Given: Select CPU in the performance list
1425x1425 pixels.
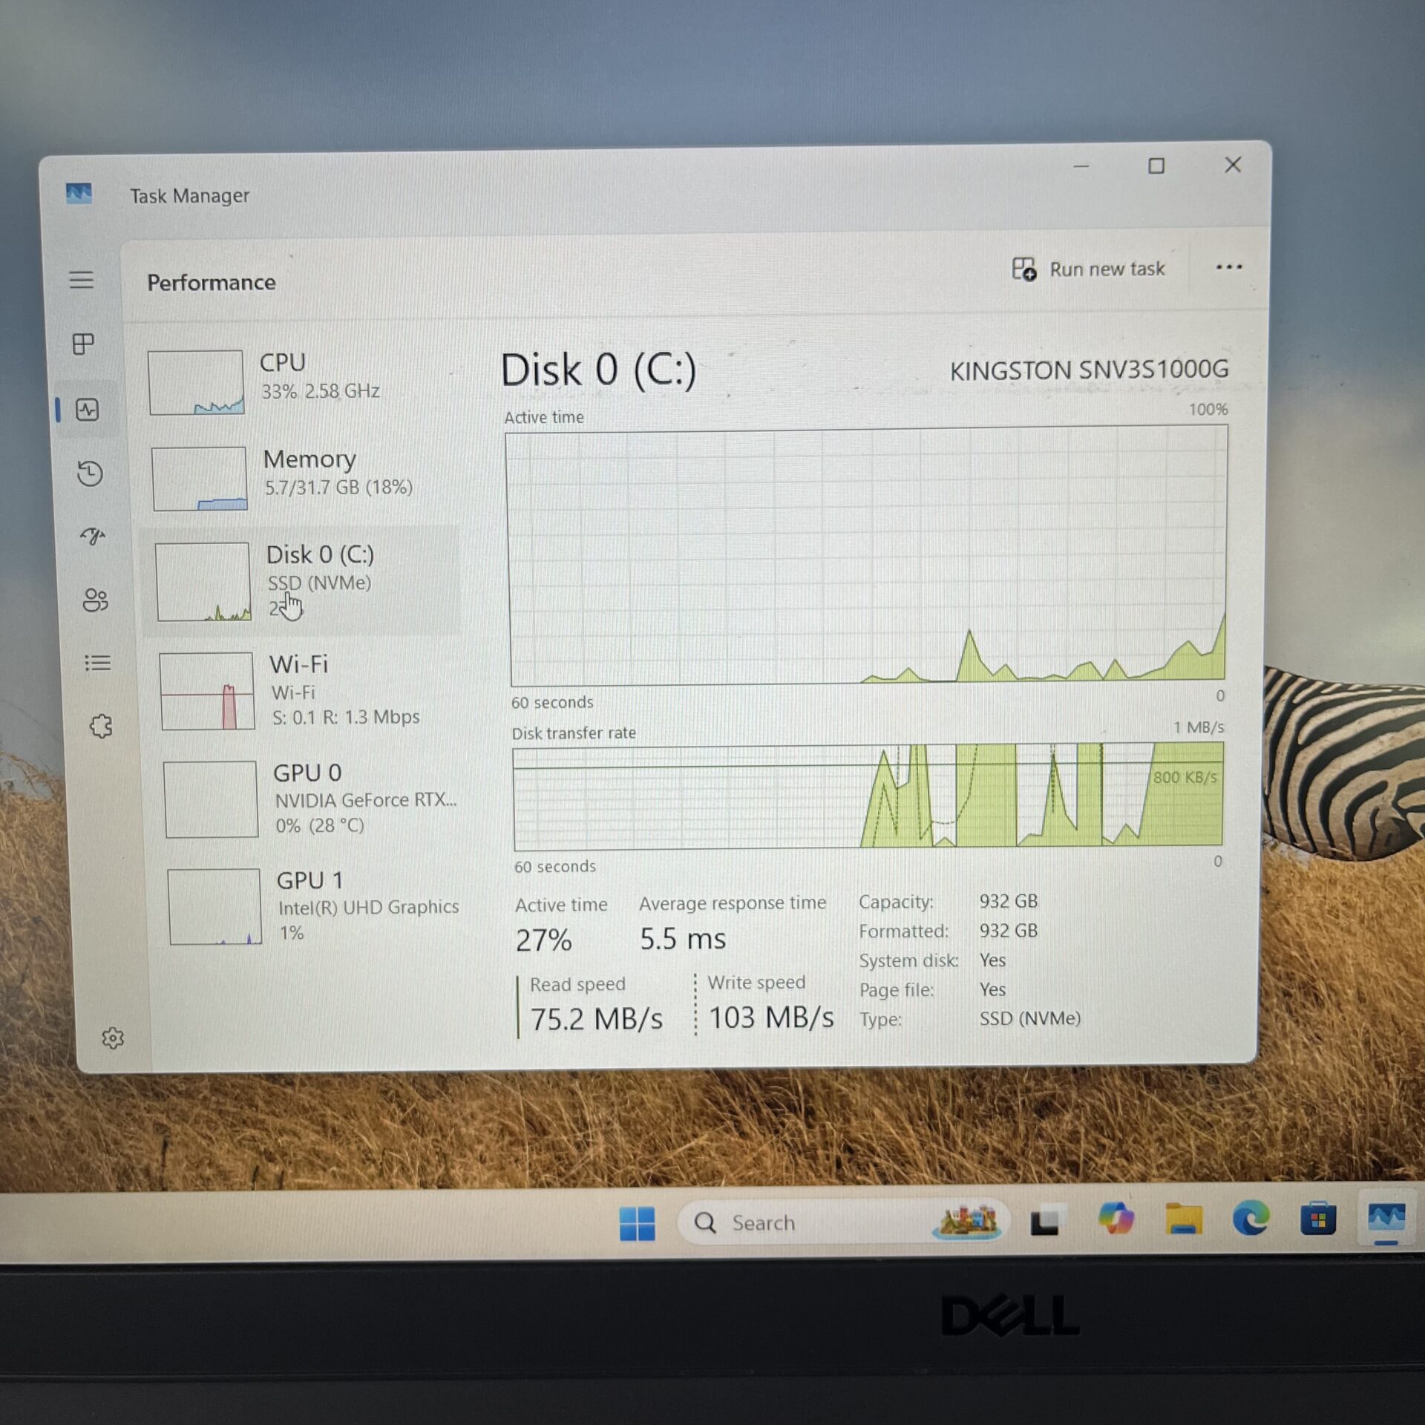Looking at the screenshot, I should click(297, 381).
